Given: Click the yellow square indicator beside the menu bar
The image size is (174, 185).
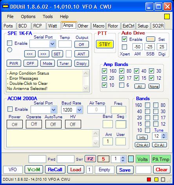Looking at the screenshot, I should click(x=167, y=16).
